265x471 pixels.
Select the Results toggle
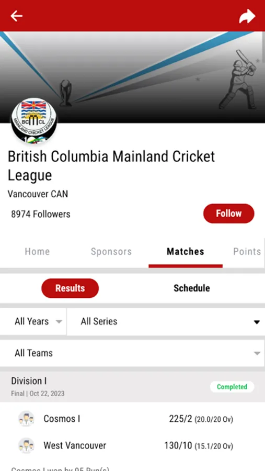70,288
